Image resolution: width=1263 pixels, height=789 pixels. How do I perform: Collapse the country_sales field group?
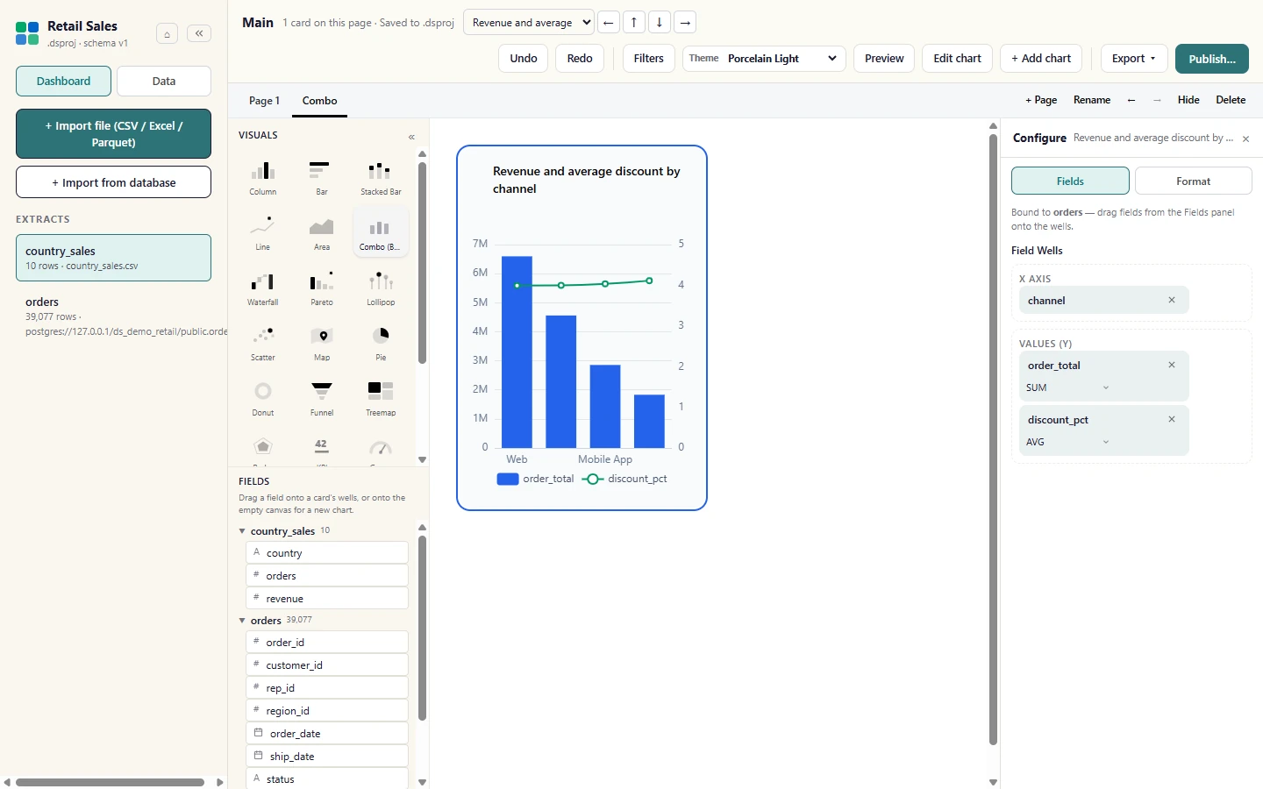242,531
